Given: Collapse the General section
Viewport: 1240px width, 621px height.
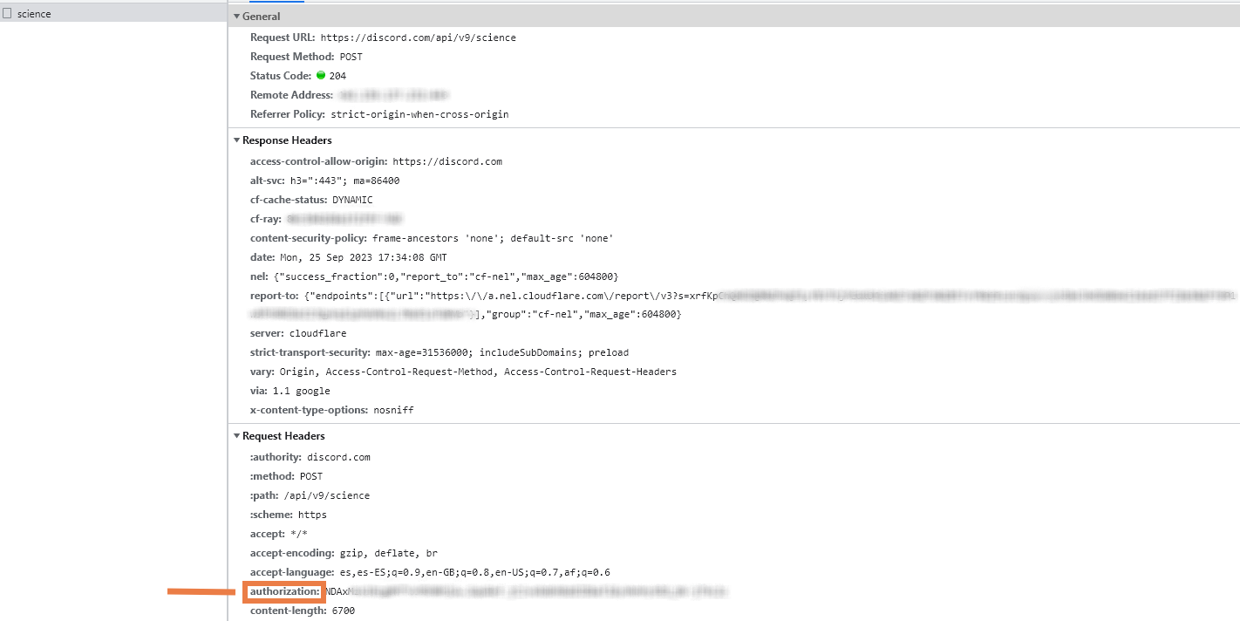Looking at the screenshot, I should click(x=235, y=16).
